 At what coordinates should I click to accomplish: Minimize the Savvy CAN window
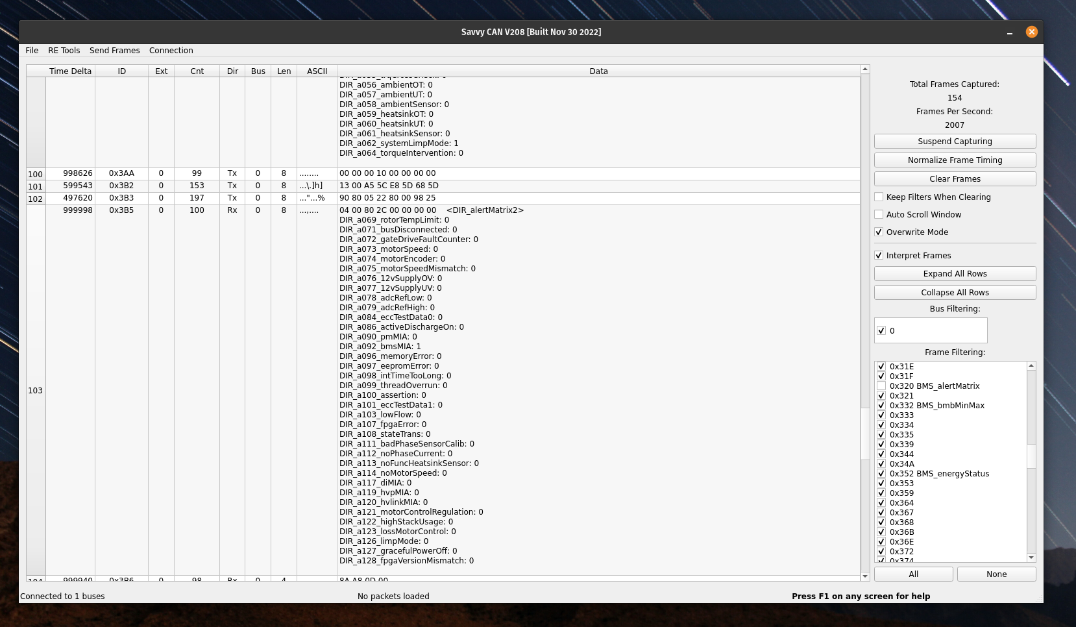[1010, 32]
